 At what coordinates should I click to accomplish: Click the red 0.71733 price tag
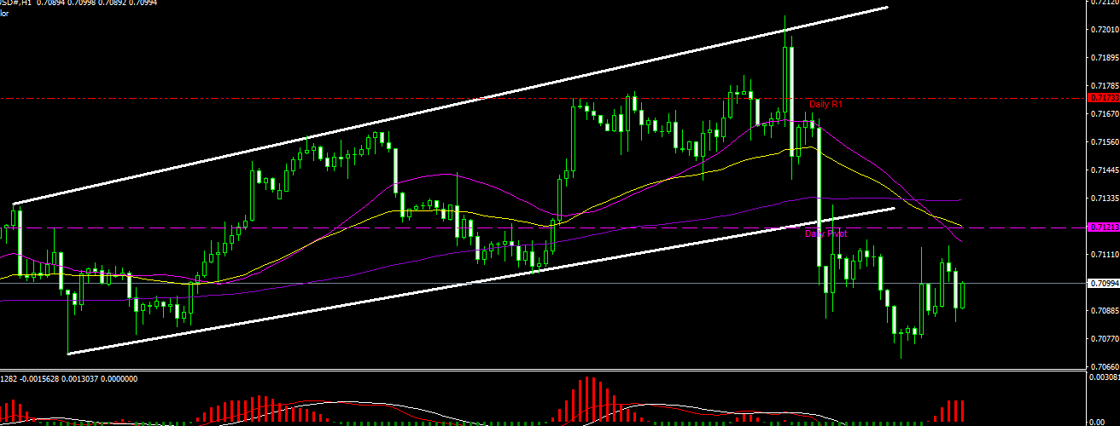coord(1105,99)
